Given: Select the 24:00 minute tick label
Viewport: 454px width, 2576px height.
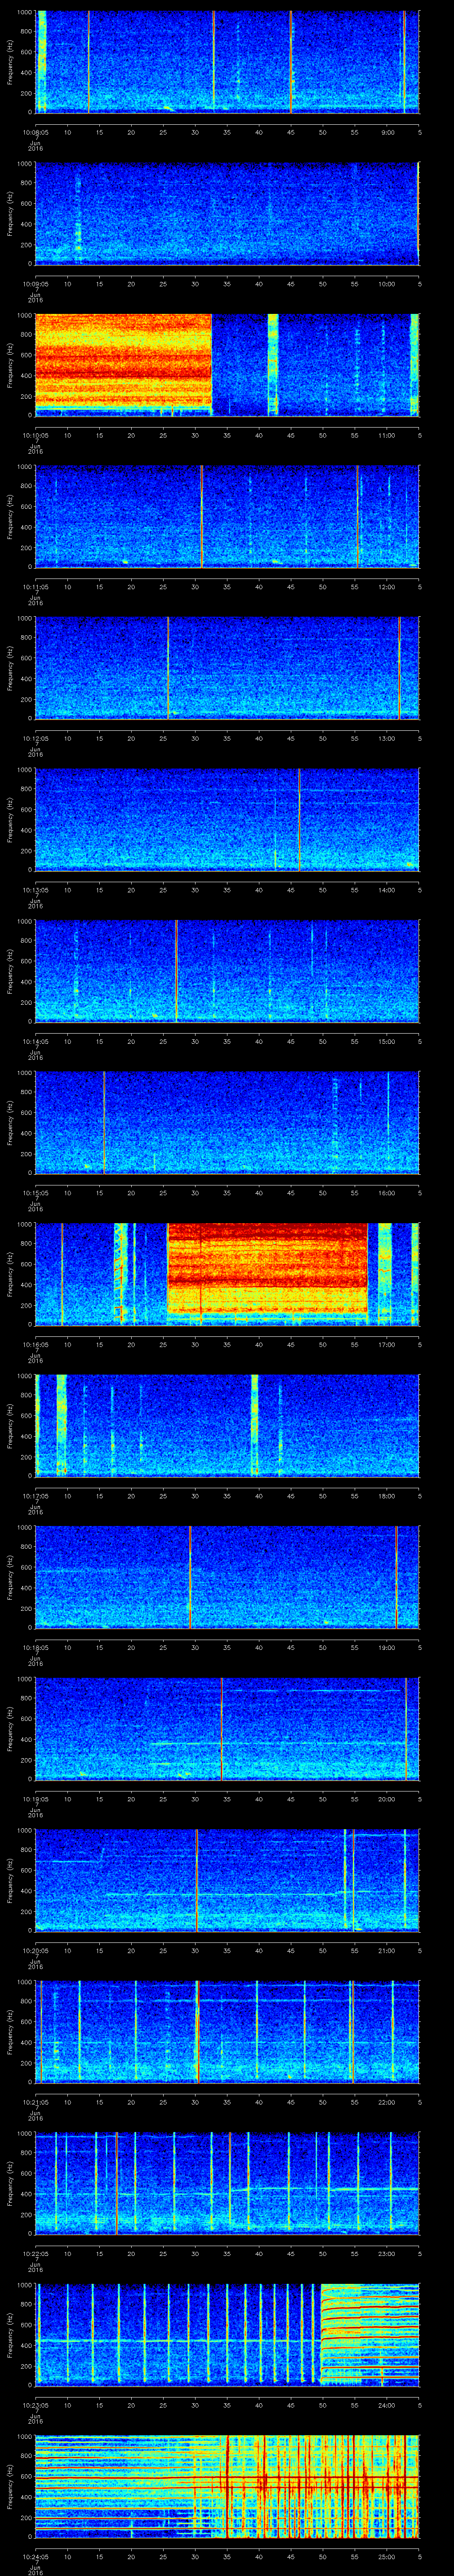Looking at the screenshot, I should (x=387, y=2404).
